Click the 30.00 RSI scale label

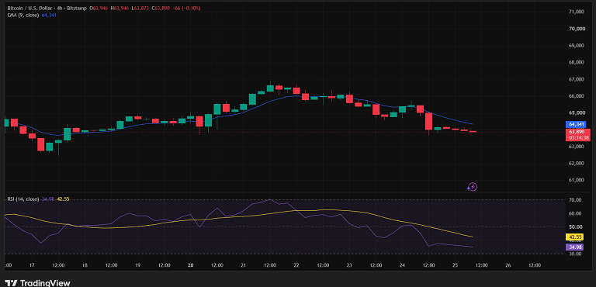574,254
